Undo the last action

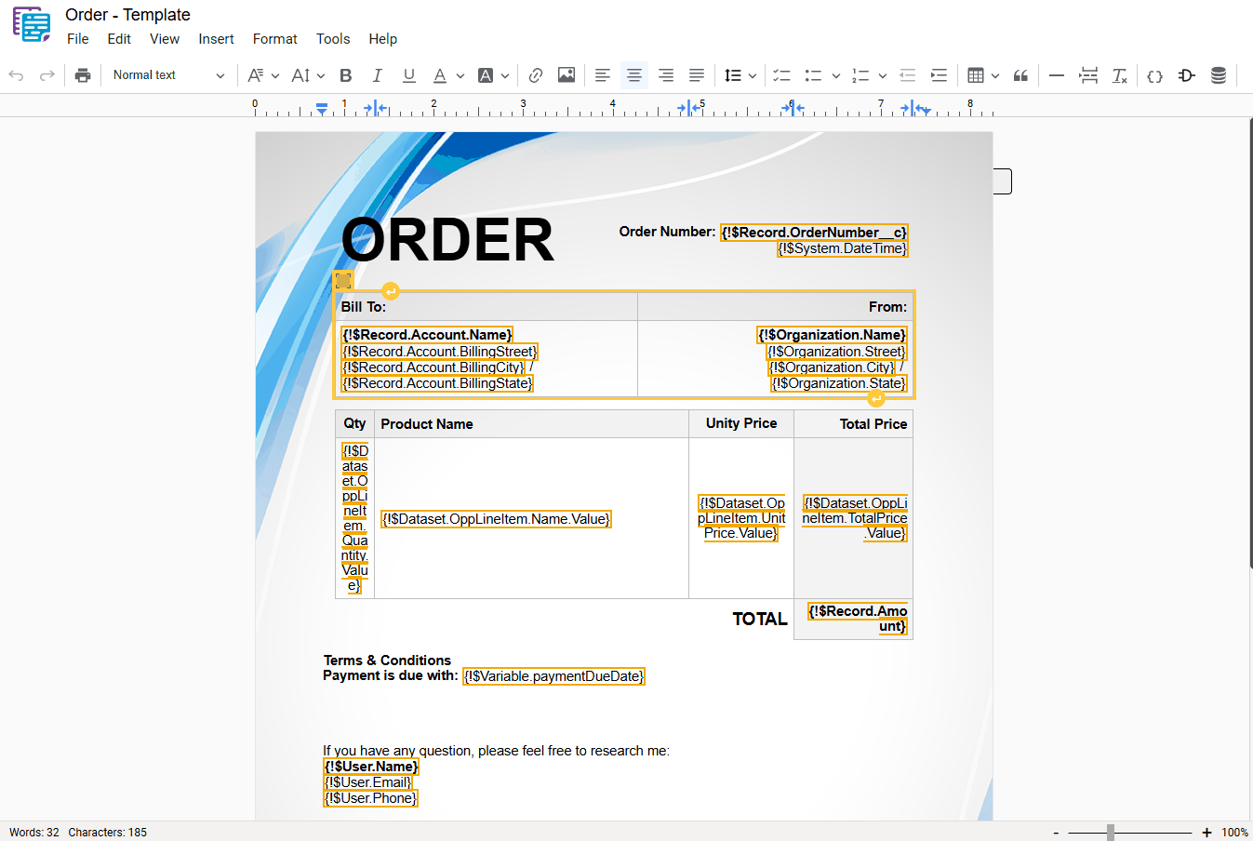point(16,75)
